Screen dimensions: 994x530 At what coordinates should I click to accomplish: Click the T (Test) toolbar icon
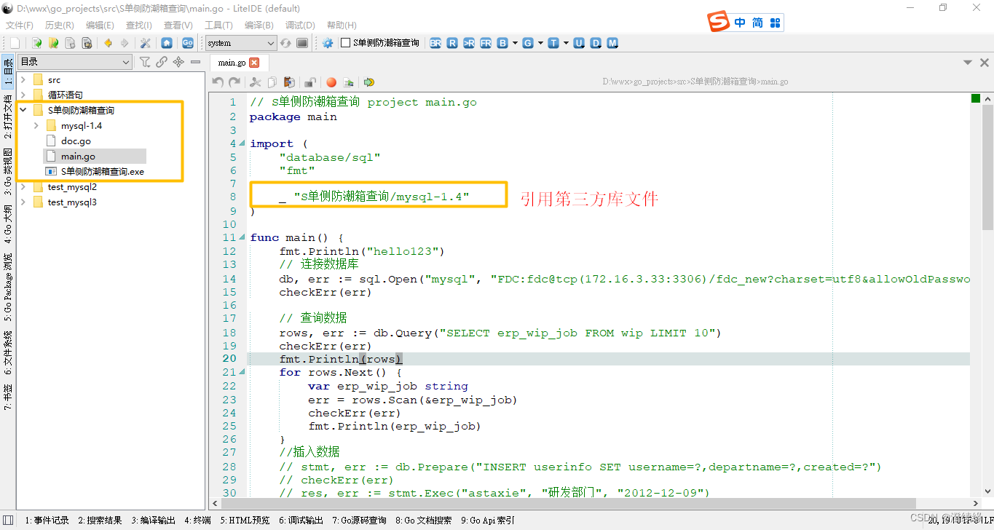point(553,43)
